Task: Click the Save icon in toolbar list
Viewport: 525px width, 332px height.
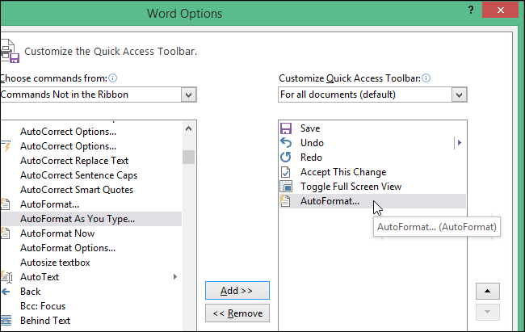Action: click(286, 128)
